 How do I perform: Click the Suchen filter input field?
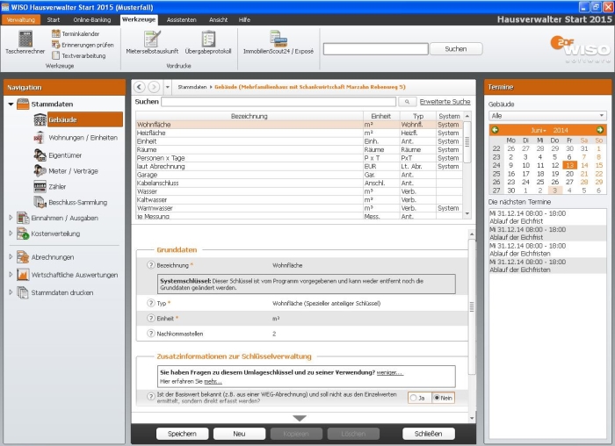click(279, 102)
